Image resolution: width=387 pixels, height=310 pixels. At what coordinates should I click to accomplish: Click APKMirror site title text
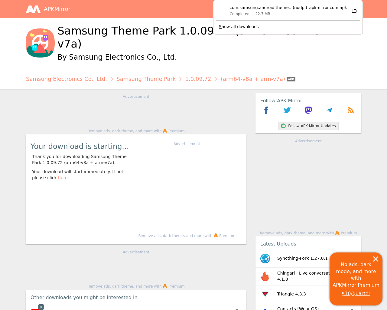57,9
